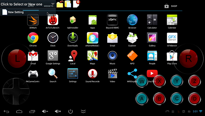Tap the Back navigation arrow
The height and width of the screenshot is (116, 205).
(x=7, y=111)
